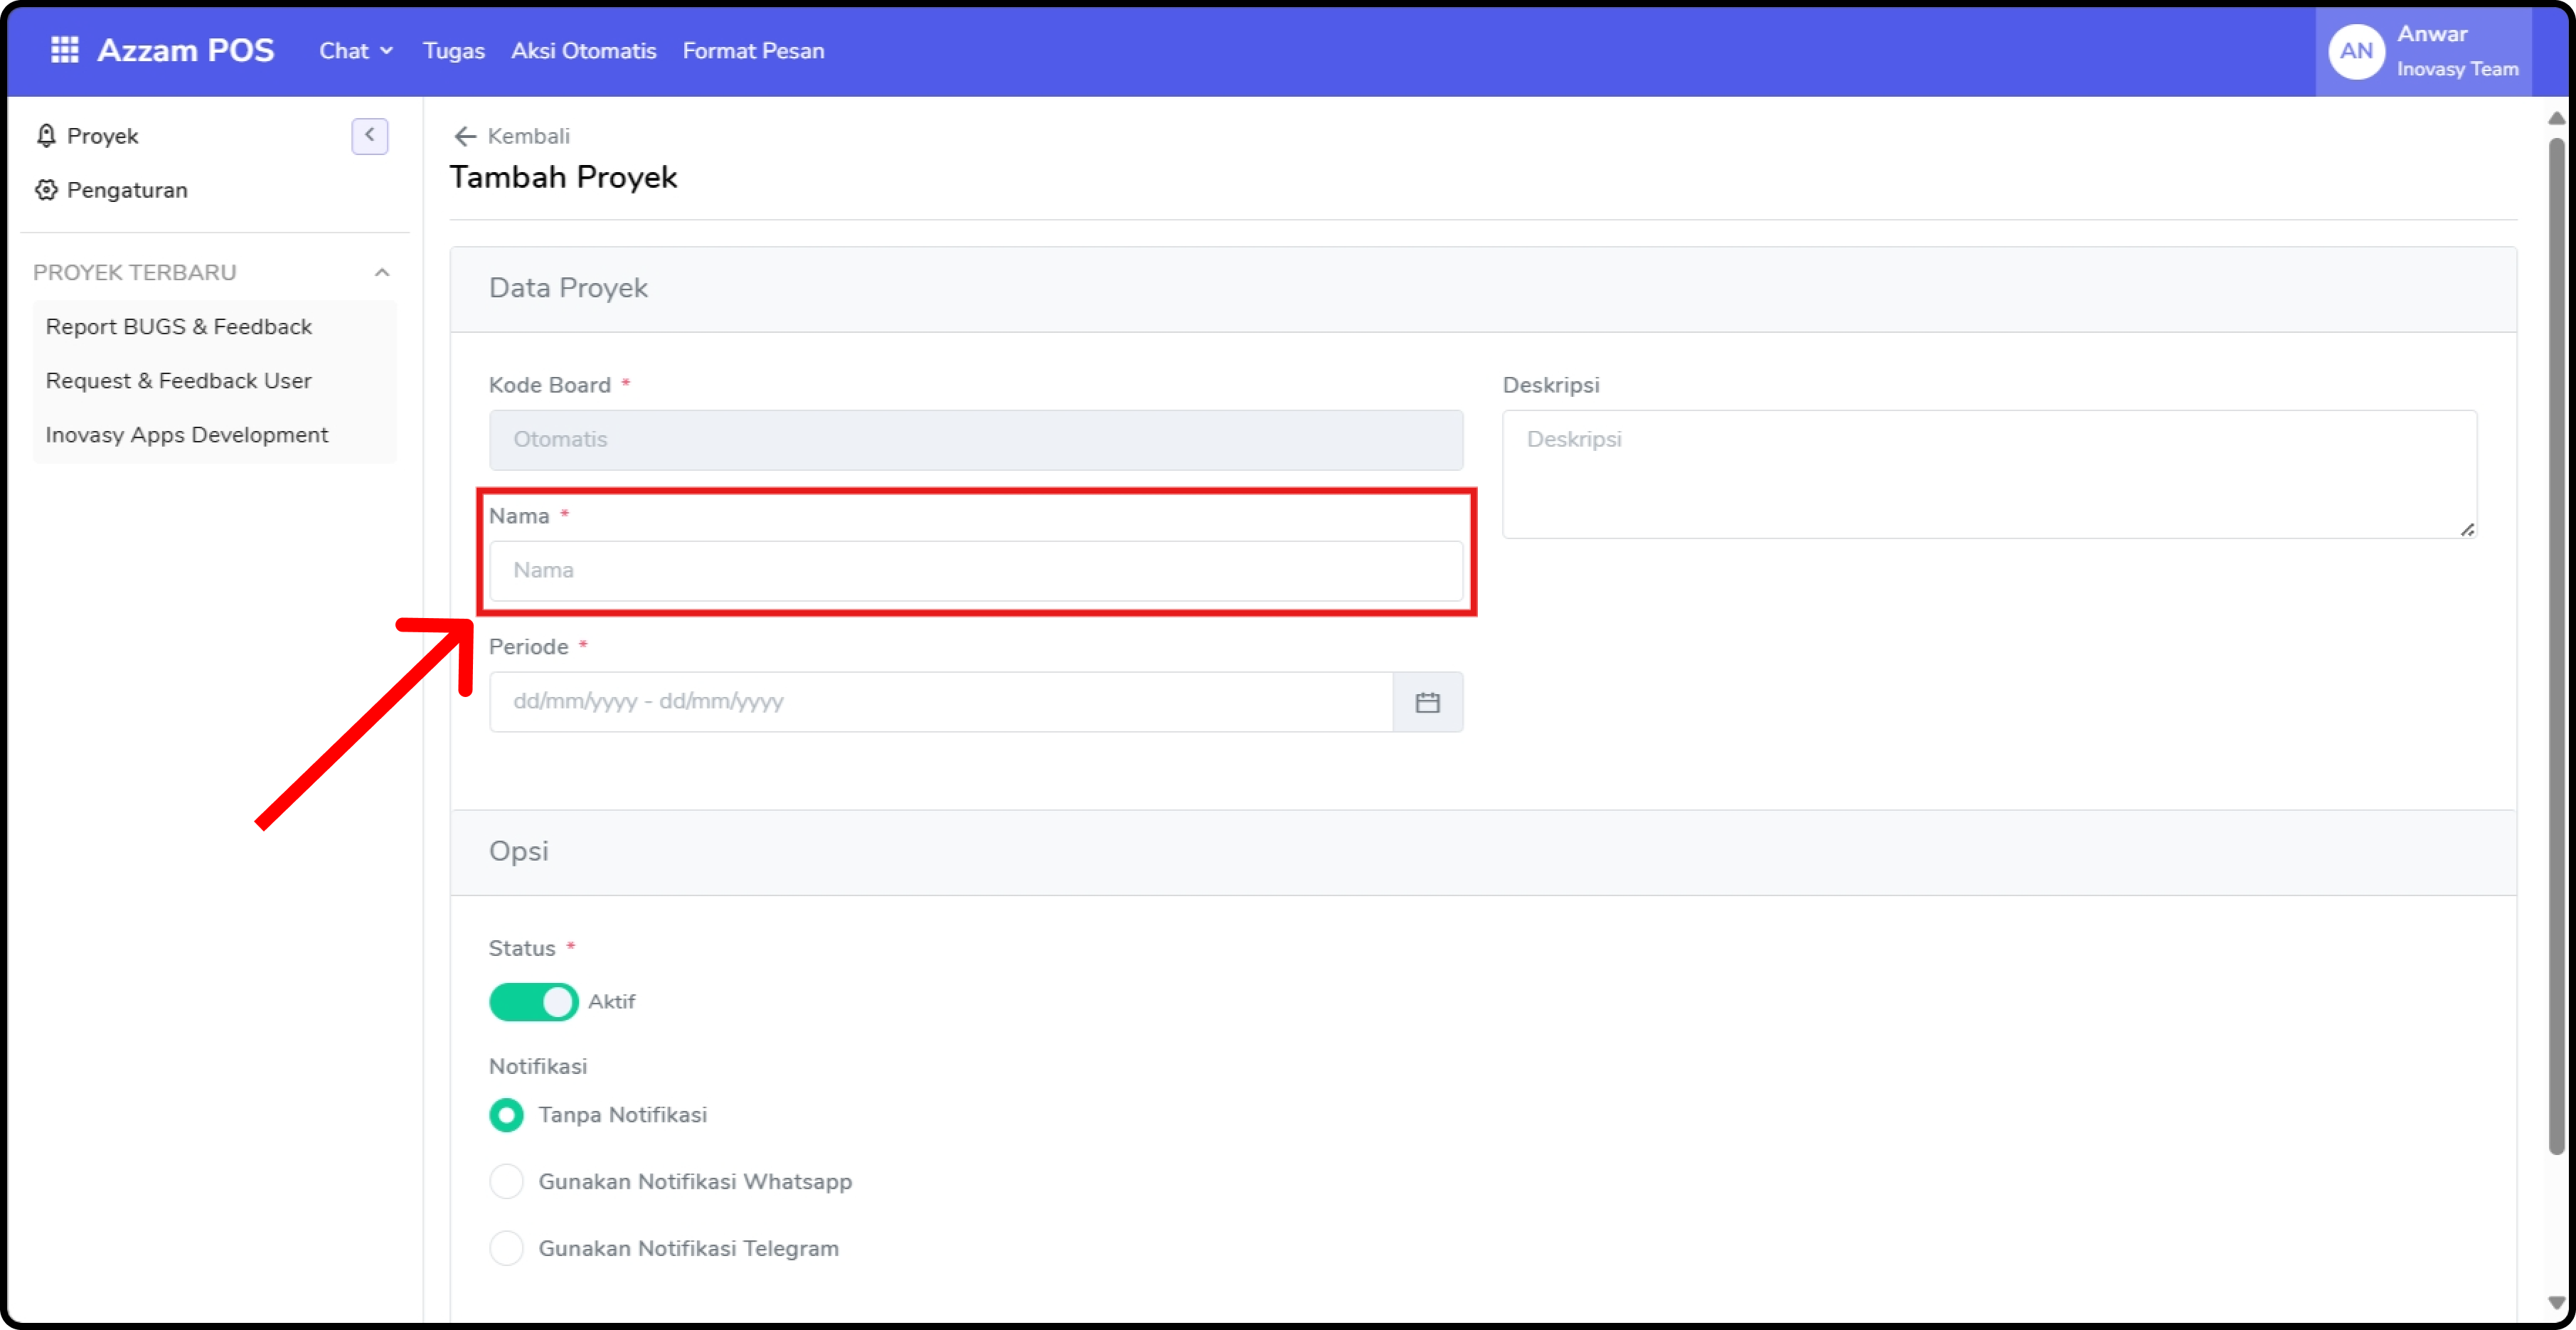The image size is (2576, 1330).
Task: Click the Nama input field
Action: 975,571
